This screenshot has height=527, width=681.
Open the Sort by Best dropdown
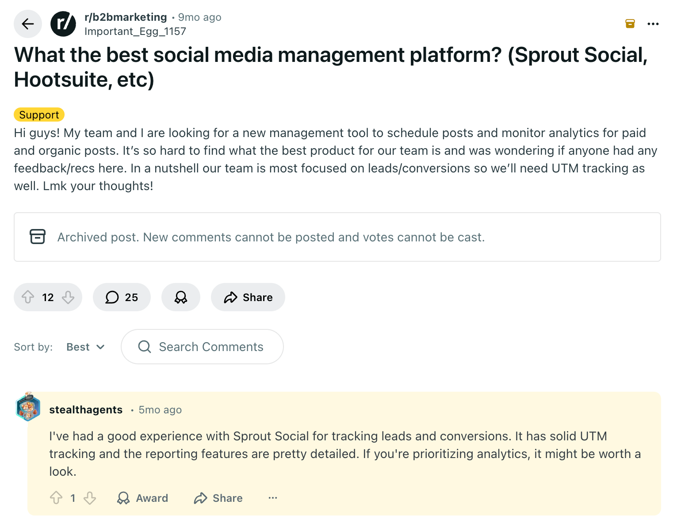(x=85, y=347)
